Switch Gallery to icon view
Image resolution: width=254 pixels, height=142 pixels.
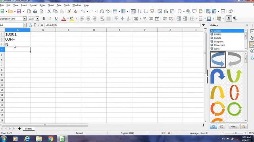point(214,126)
